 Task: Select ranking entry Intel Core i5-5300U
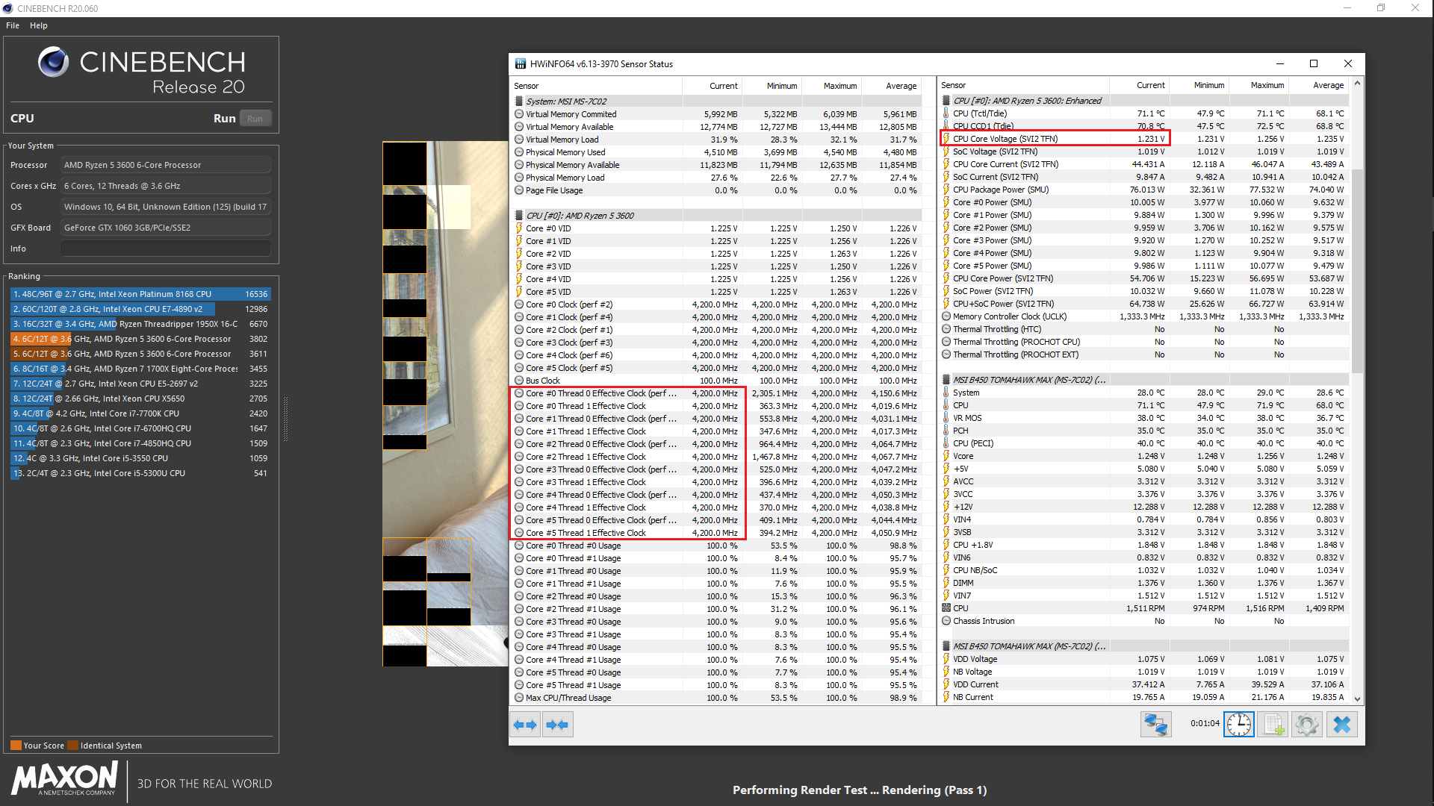pyautogui.click(x=140, y=473)
